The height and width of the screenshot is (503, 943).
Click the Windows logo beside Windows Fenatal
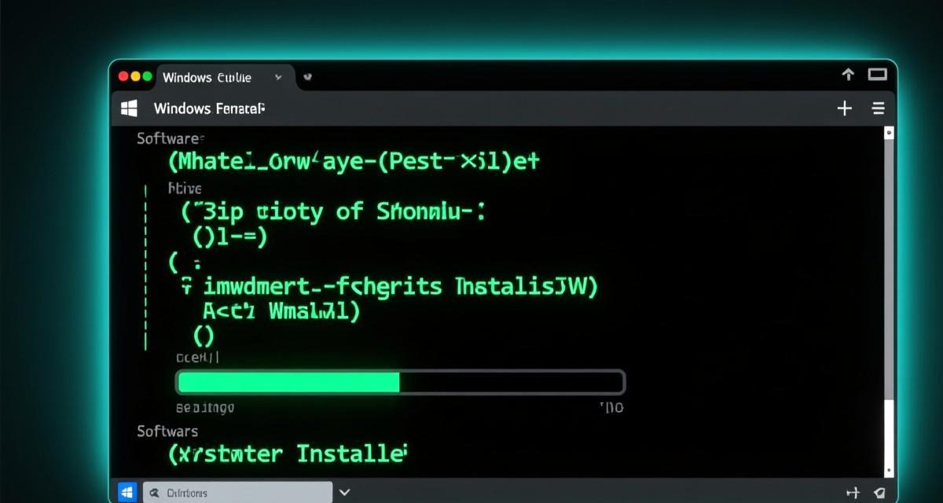[129, 108]
